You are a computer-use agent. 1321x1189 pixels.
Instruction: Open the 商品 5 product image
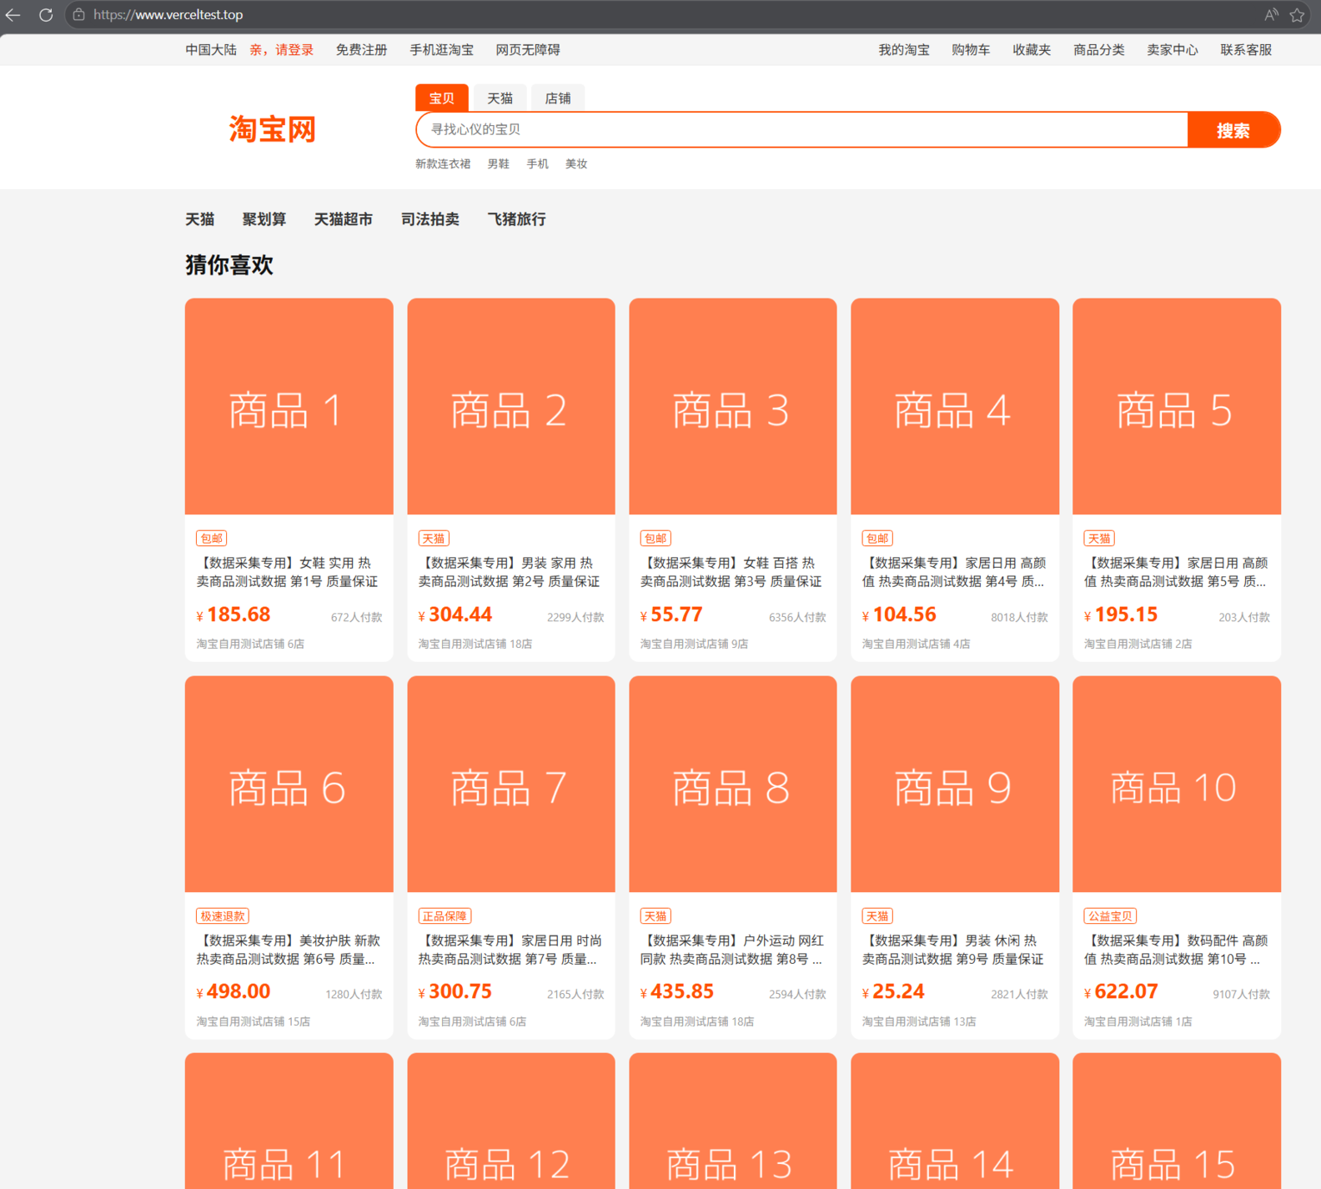point(1177,406)
